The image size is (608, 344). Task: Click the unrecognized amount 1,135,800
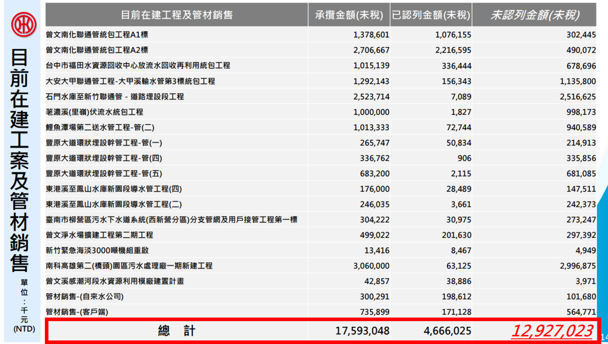click(578, 81)
